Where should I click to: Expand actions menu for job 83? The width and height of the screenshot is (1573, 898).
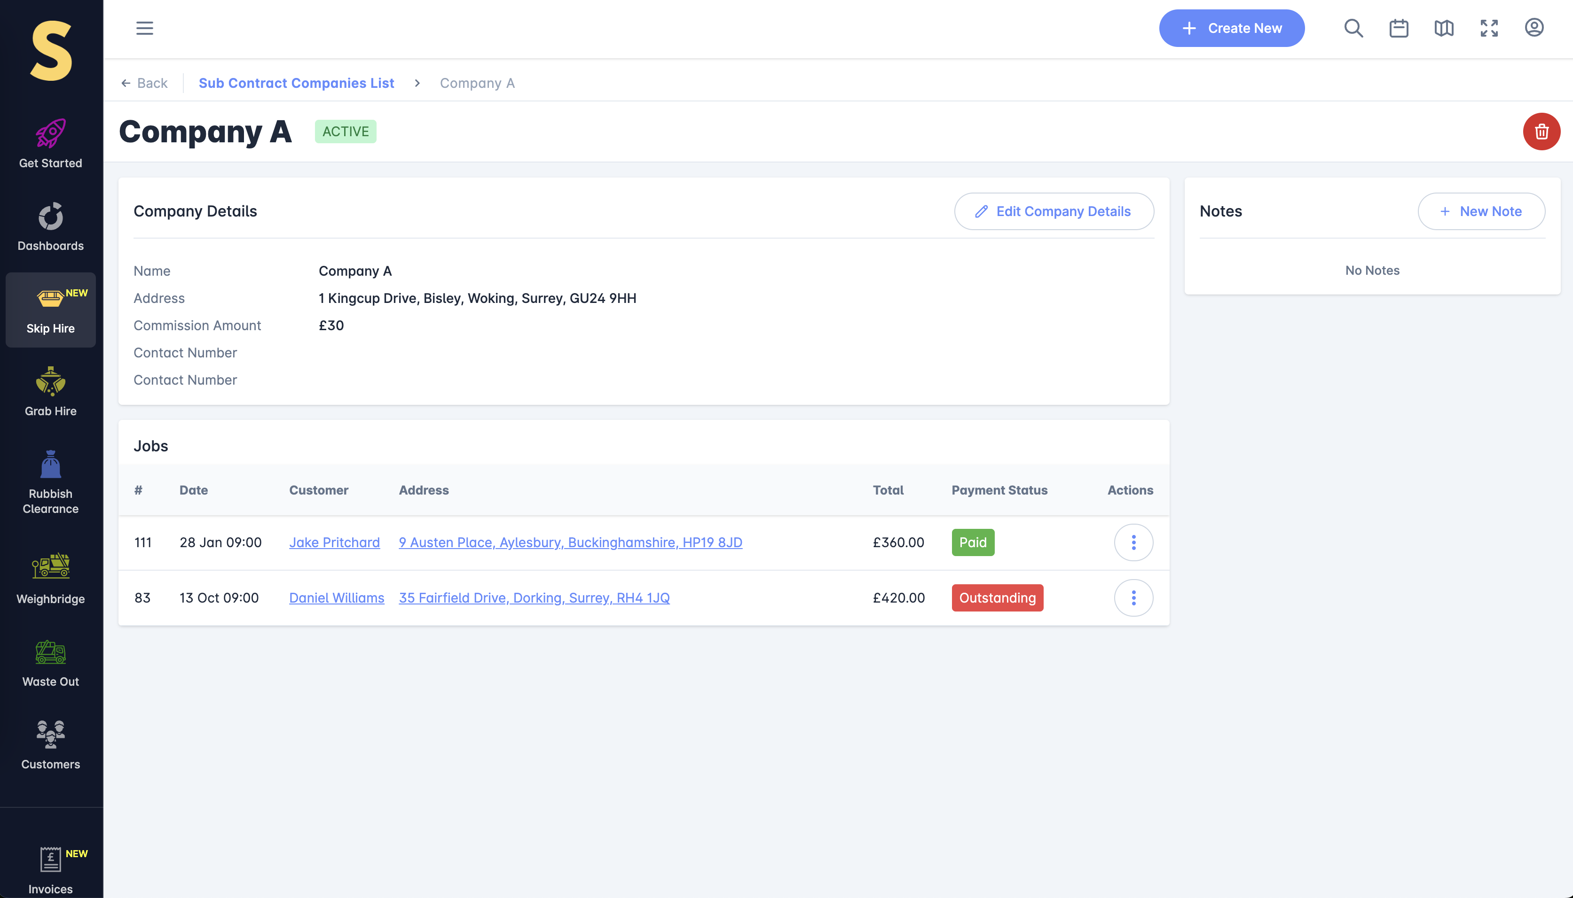(x=1133, y=597)
